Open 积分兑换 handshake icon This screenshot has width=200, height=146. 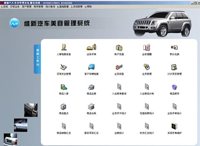[x=174, y=48]
